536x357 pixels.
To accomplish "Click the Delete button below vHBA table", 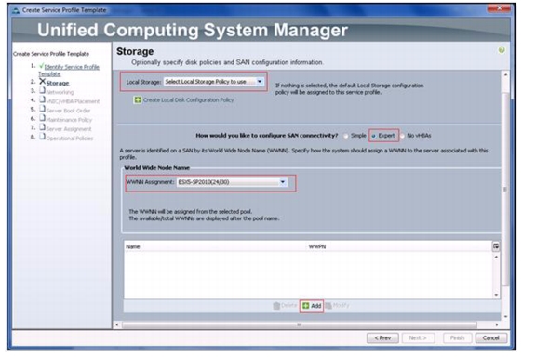I will [x=285, y=306].
